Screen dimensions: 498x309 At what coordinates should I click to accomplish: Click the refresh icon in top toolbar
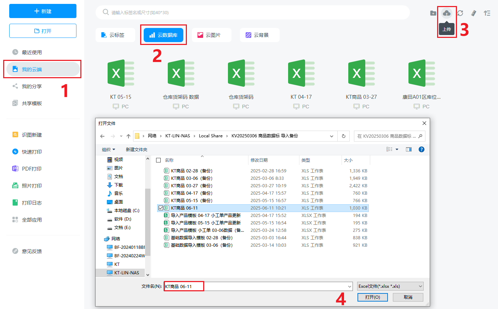pyautogui.click(x=460, y=13)
